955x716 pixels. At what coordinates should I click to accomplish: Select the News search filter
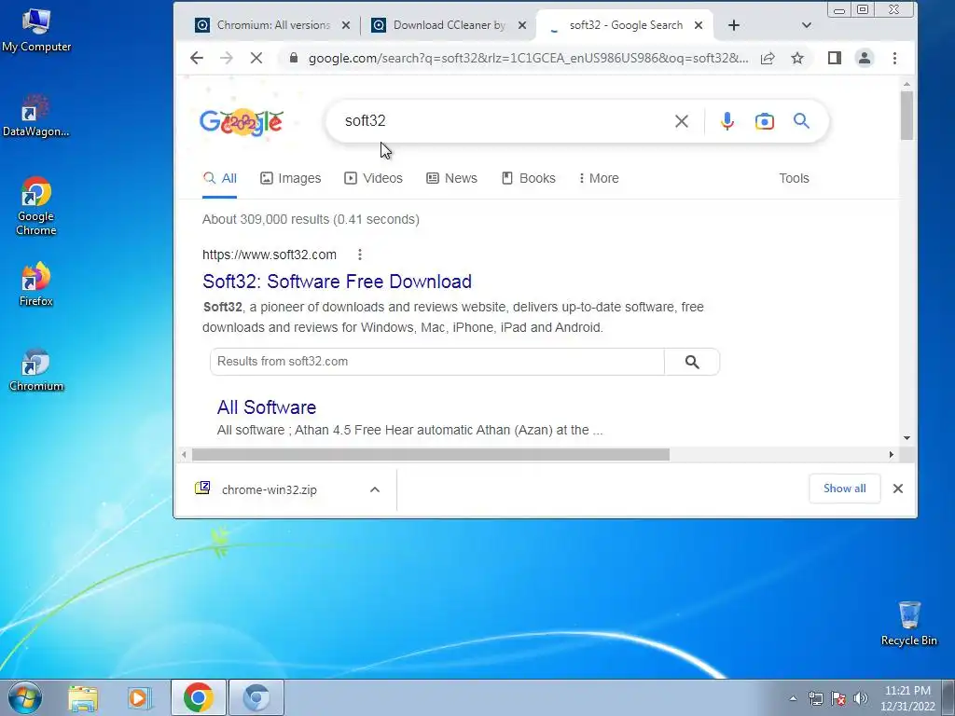pyautogui.click(x=451, y=178)
